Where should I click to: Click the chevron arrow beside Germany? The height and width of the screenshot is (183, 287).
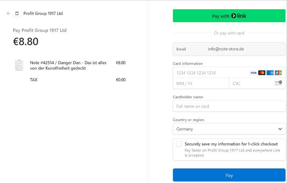[280, 129]
